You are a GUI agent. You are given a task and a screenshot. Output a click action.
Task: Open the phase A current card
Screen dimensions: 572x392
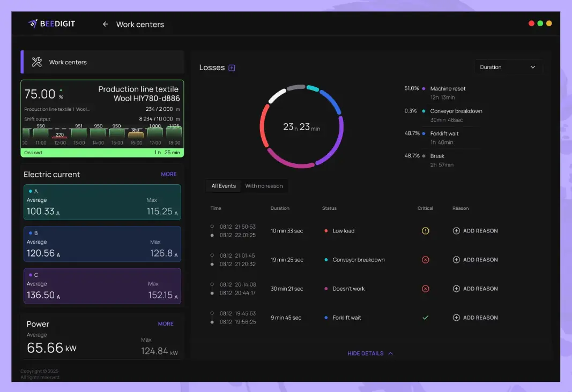coord(102,202)
